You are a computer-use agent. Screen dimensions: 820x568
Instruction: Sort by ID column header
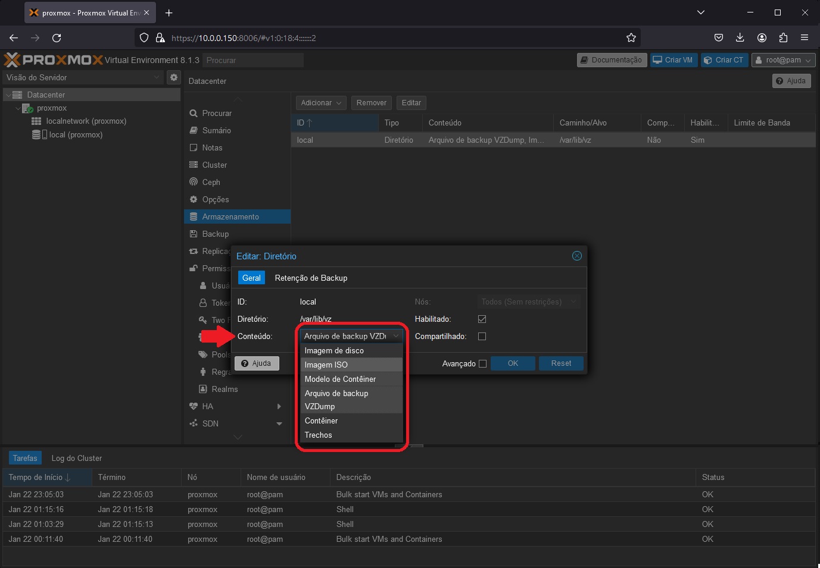[335, 123]
